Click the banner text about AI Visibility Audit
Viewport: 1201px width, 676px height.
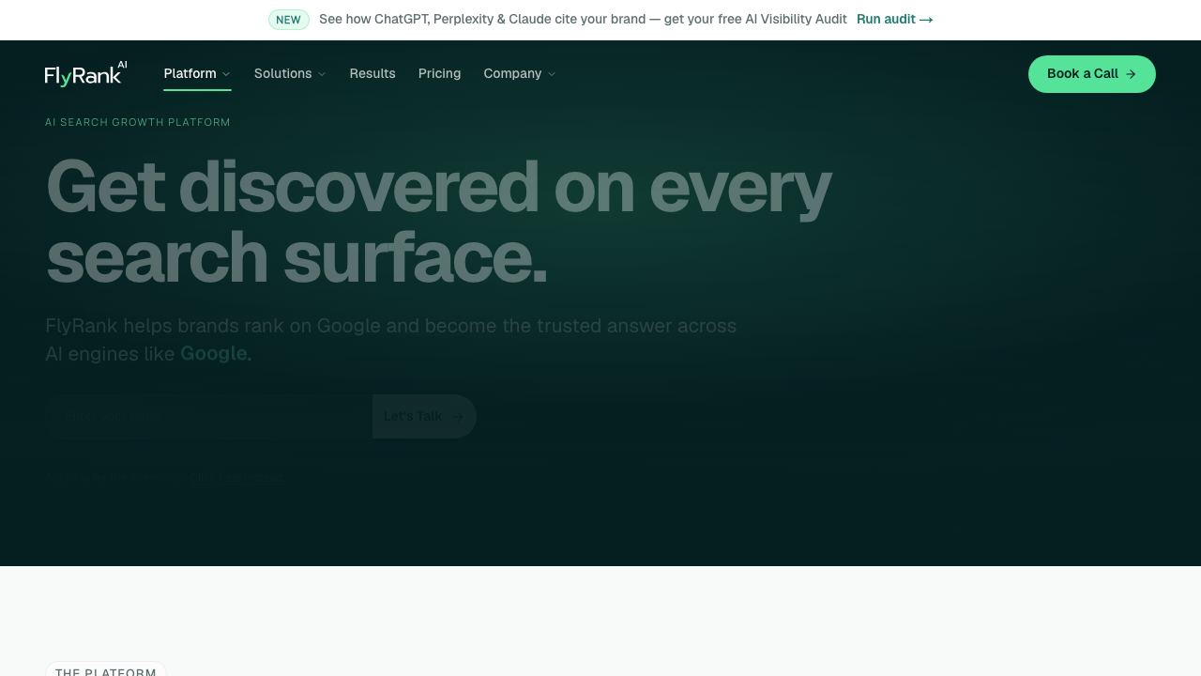tap(583, 19)
